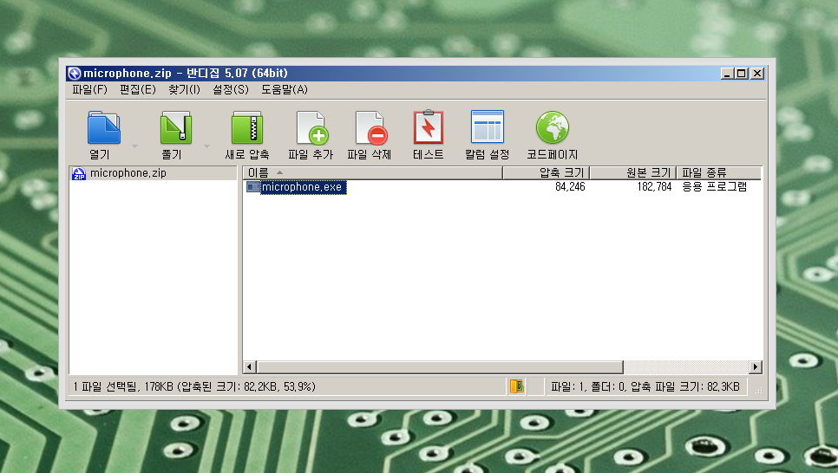The width and height of the screenshot is (838, 473).
Task: Click the Code Page (코드페이지) globe icon
Action: (552, 127)
